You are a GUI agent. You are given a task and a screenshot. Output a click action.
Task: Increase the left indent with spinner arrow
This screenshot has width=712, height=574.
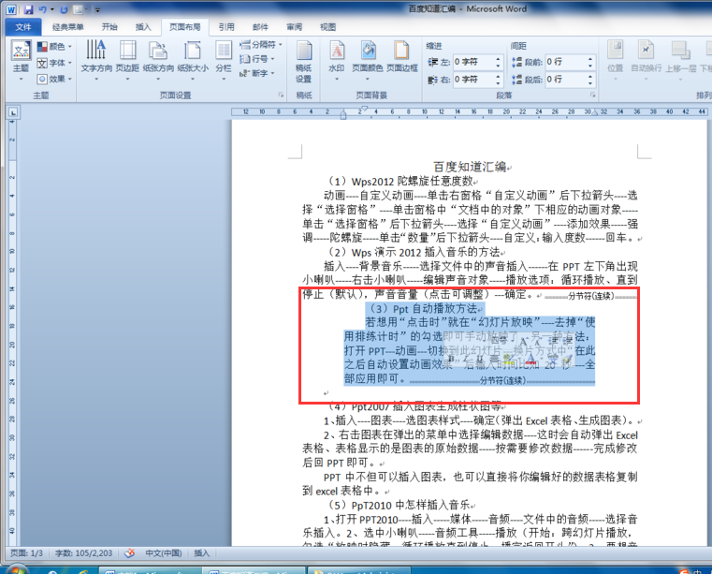(498, 59)
